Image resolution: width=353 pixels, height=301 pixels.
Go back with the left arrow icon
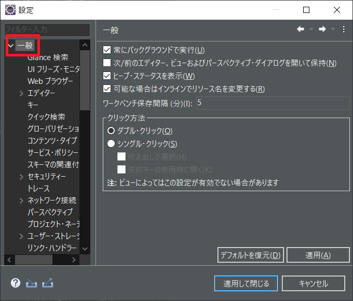pos(301,29)
